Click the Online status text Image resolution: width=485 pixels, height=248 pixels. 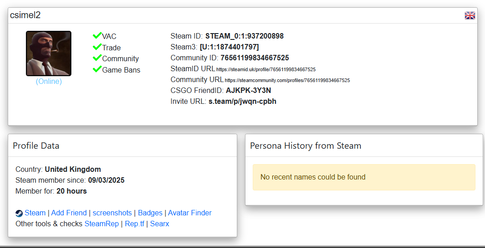(x=49, y=82)
